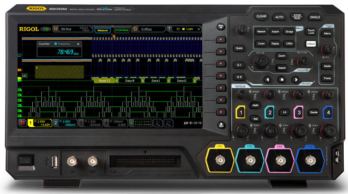
Task: Enable channel 3 label showing 1.32V
Action: [90, 123]
